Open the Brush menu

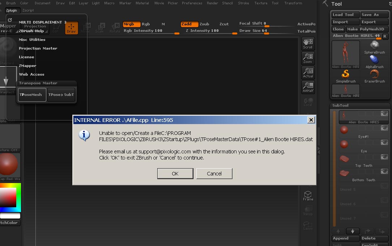11,3
